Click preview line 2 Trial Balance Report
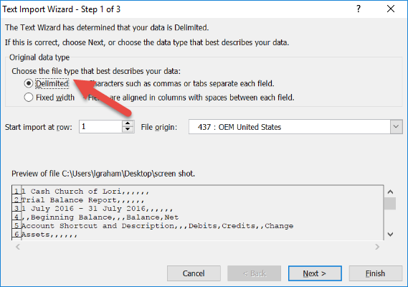Viewport: 408px width, 287px height. coord(82,200)
